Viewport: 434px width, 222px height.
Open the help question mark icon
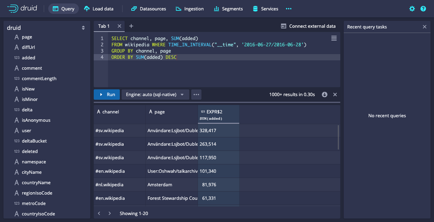coord(423,9)
